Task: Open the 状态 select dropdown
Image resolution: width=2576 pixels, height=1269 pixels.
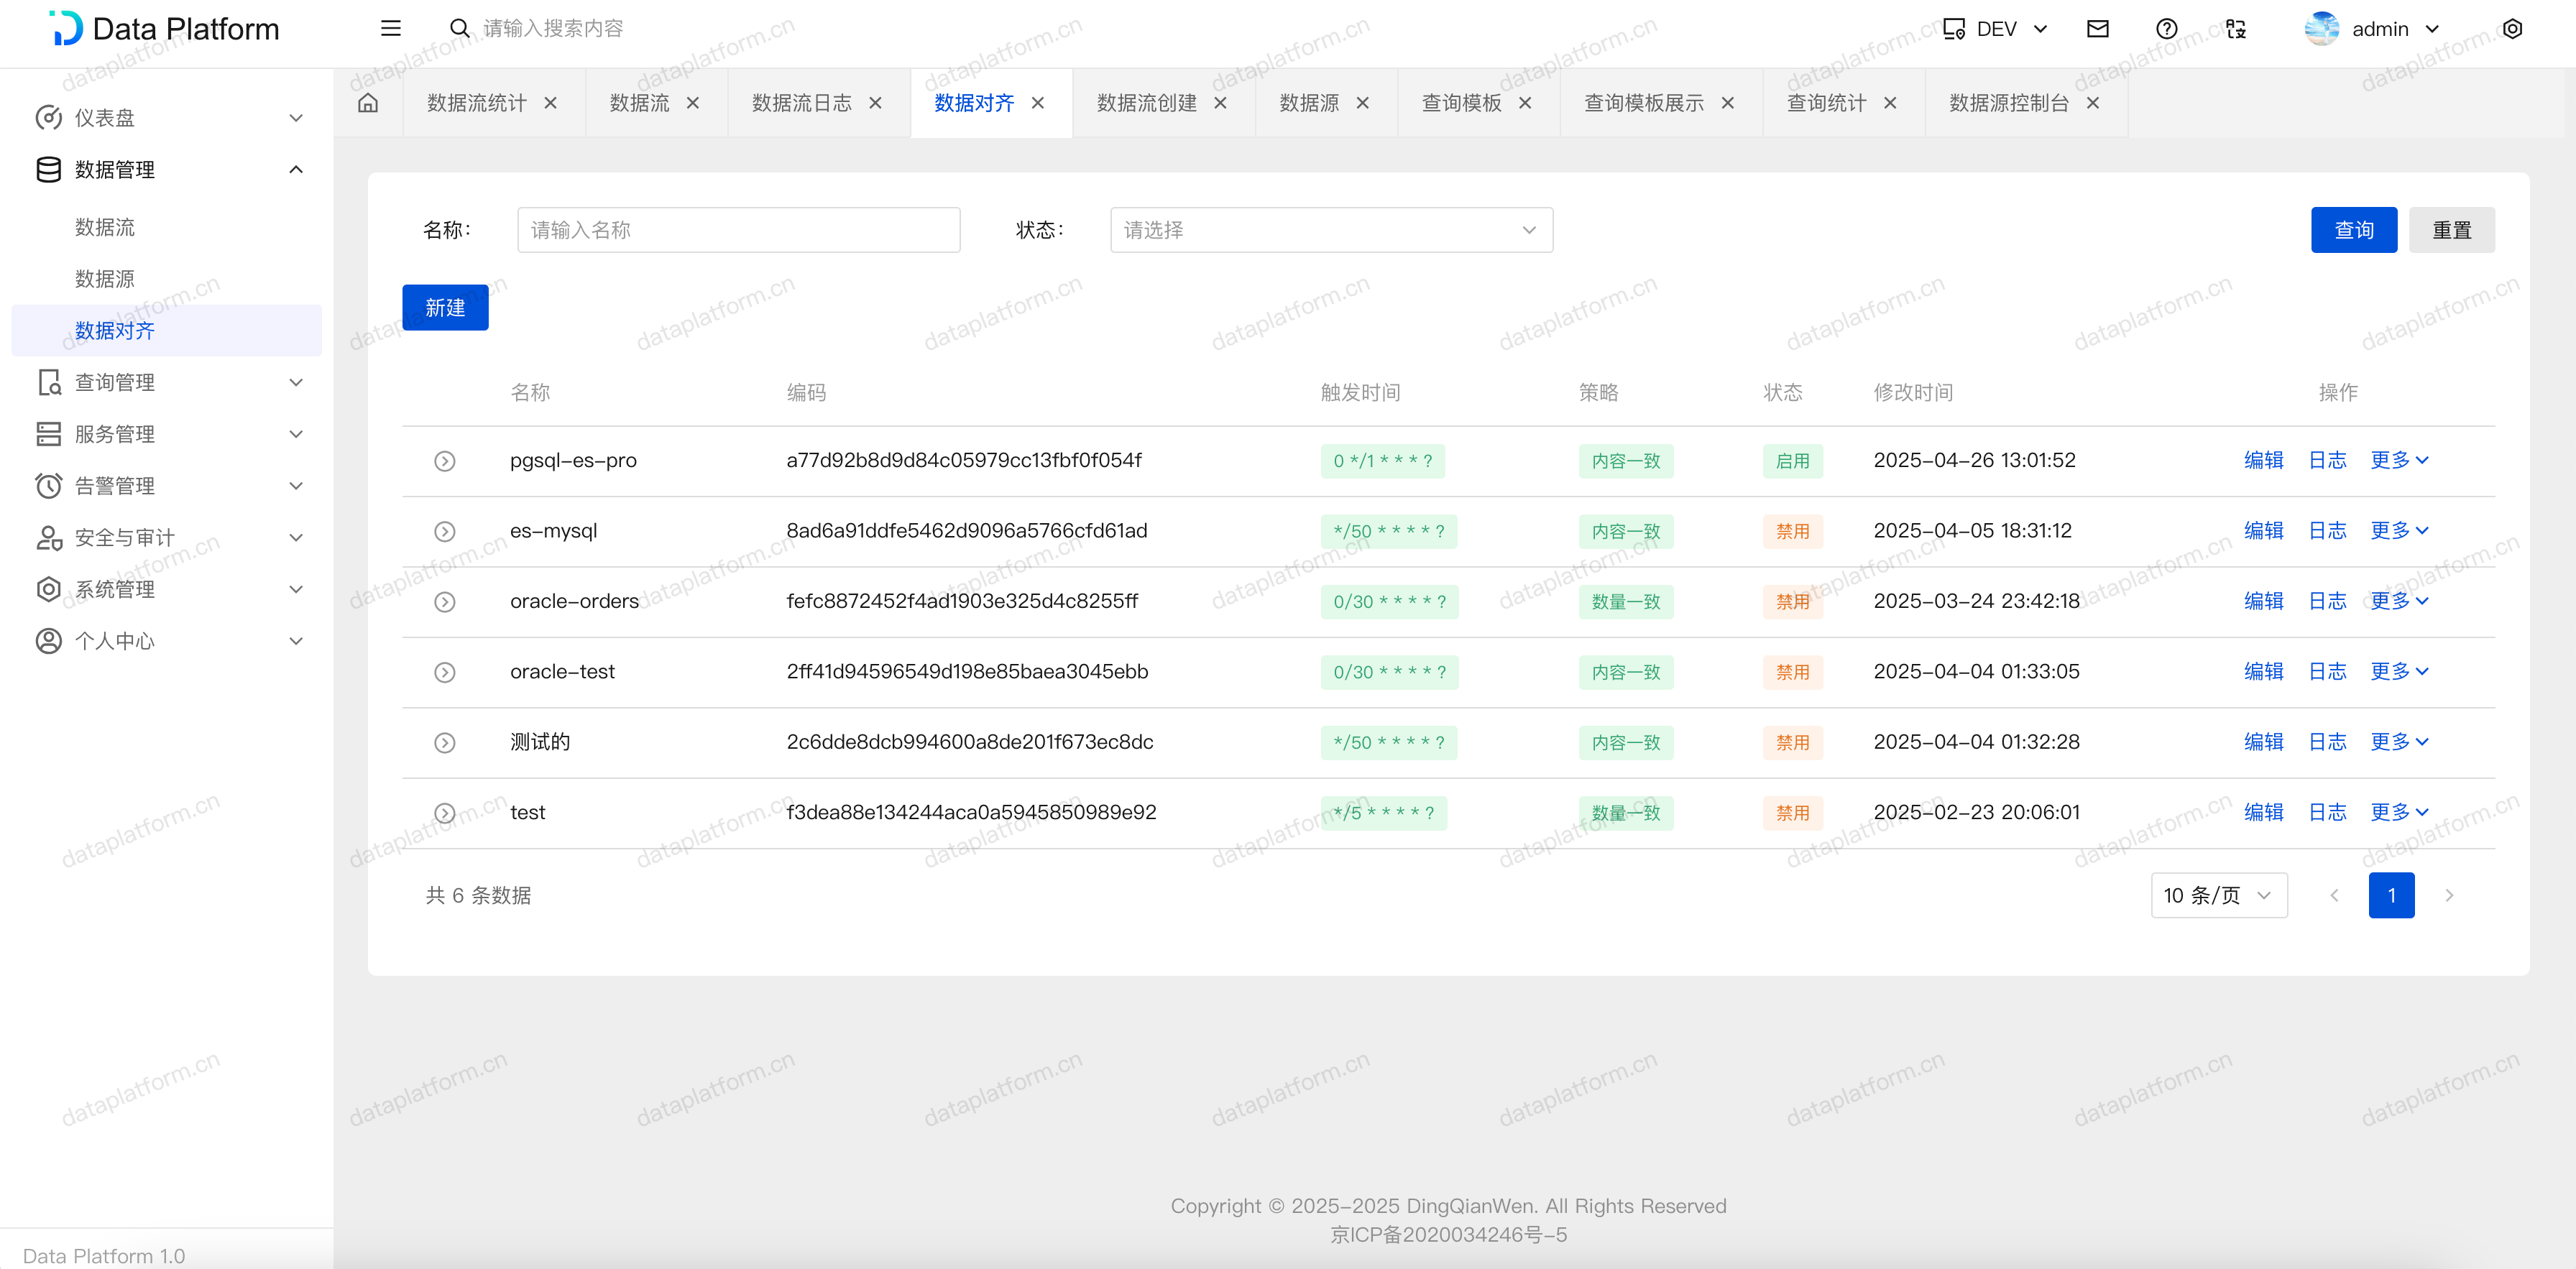Action: [x=1330, y=230]
